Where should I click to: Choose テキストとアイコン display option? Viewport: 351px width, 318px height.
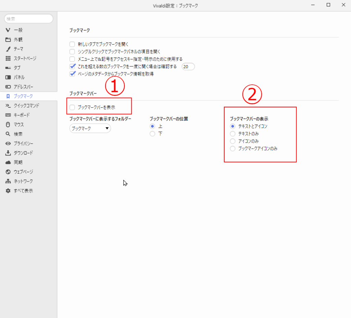[x=233, y=126]
